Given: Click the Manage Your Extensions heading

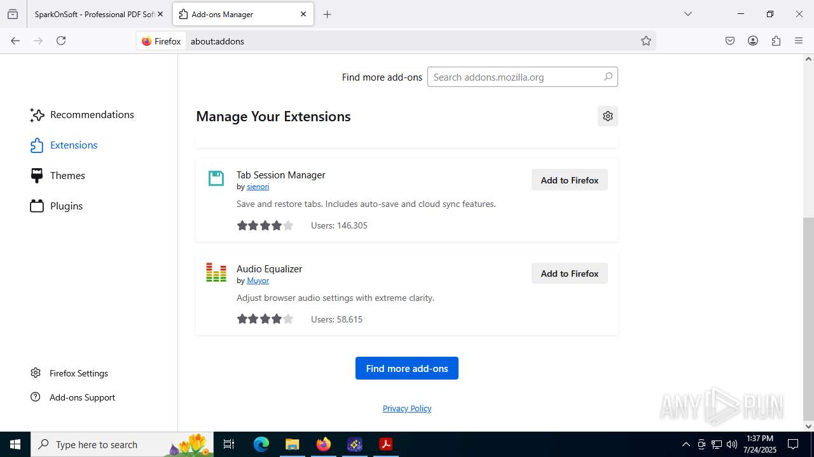Looking at the screenshot, I should [273, 117].
